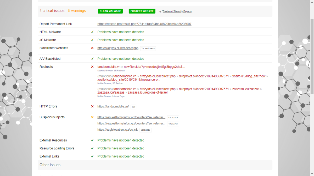
Task: Open the first requestformyinfos.xyz counters link
Action: click(x=131, y=117)
